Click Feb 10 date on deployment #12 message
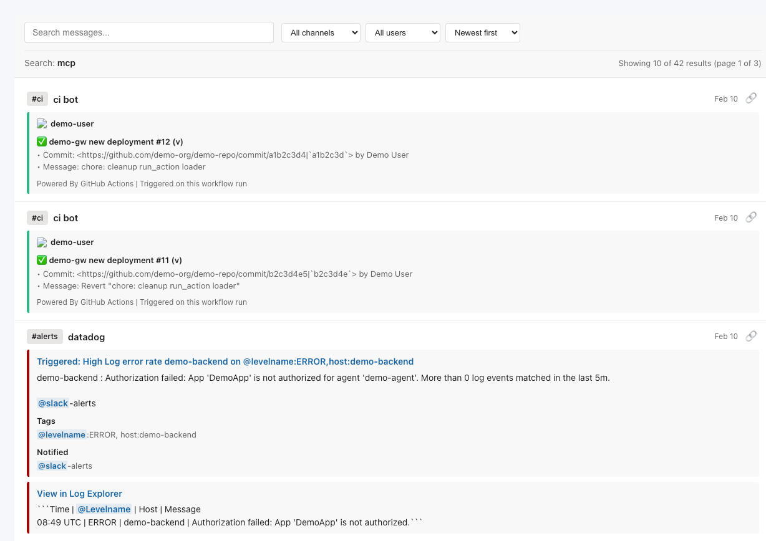 point(726,98)
